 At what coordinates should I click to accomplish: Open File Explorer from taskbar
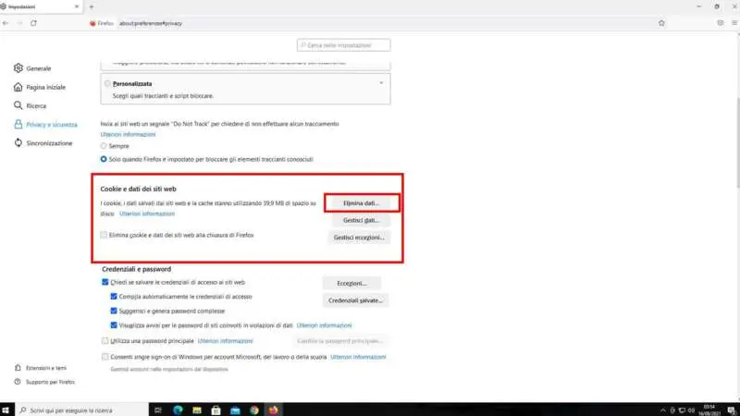[197, 410]
